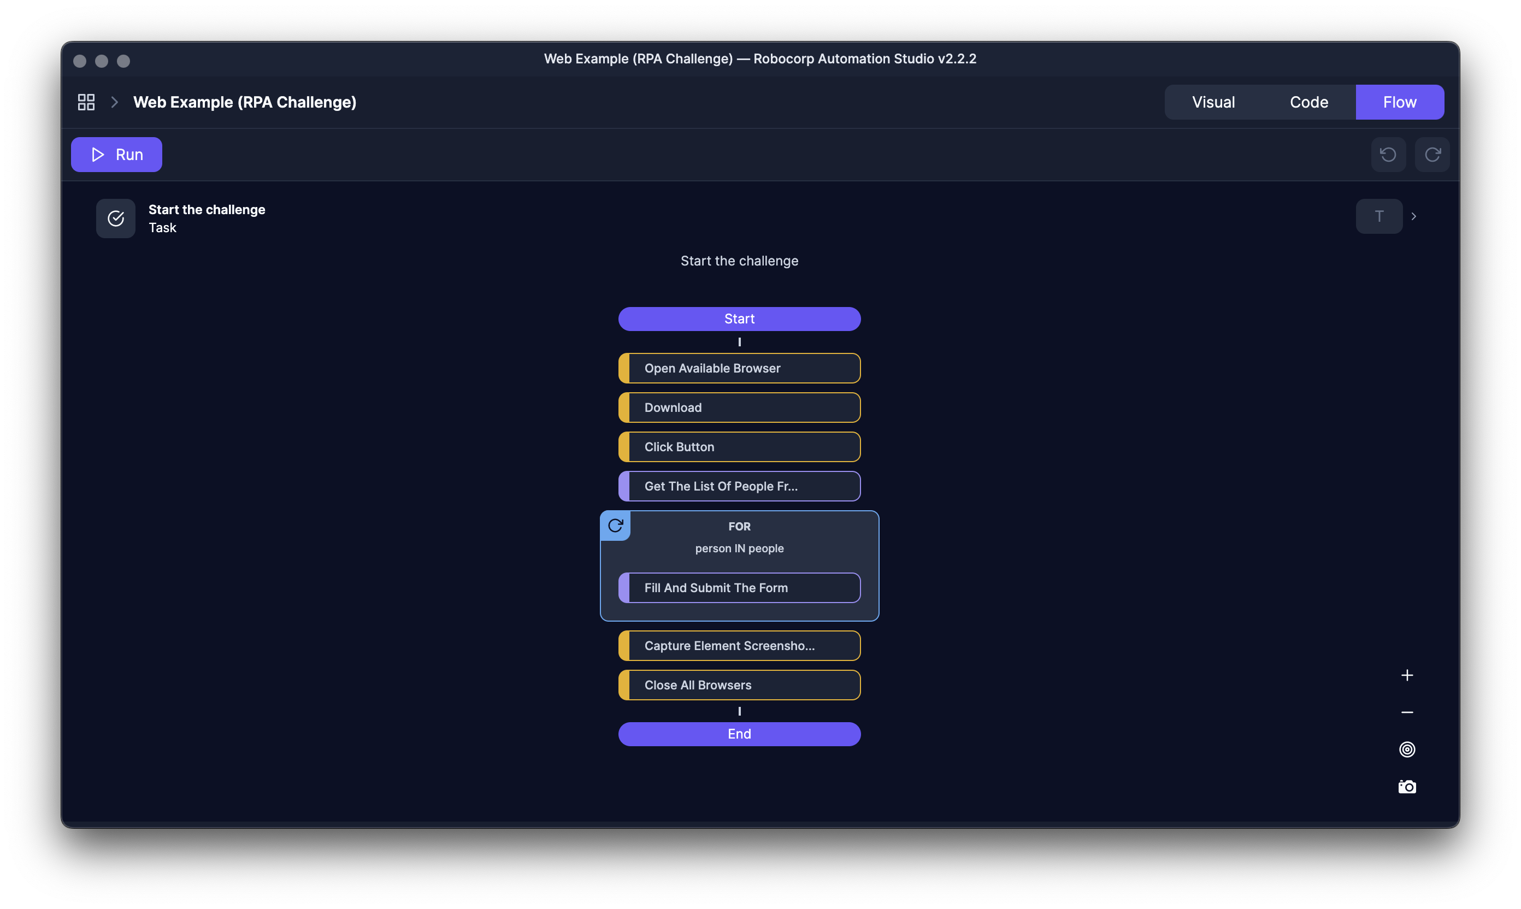Click the FOR loop refresh icon

(x=616, y=526)
